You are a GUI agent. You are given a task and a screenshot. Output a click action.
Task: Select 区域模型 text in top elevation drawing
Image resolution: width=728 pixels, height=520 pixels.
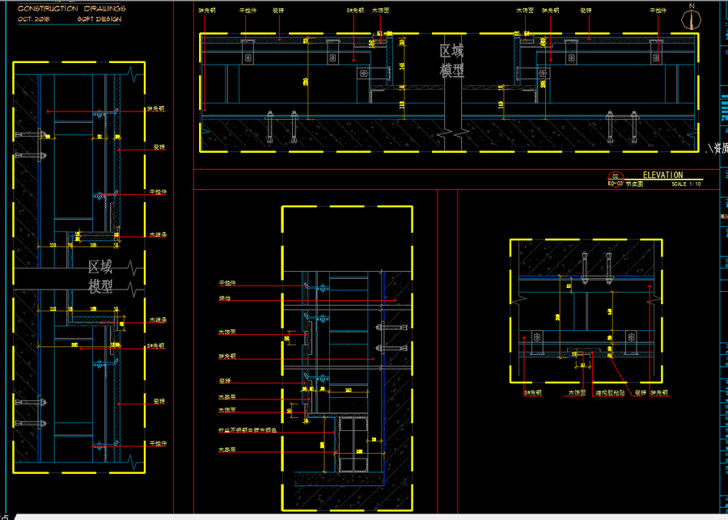451,61
